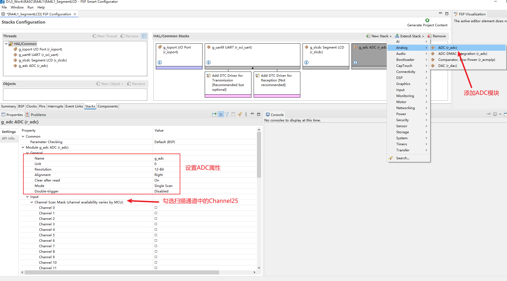Click info icon on g_uart9 UART block
Viewport: 507px width, 281px height.
[x=209, y=63]
